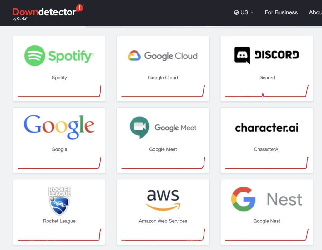Open the US region dropdown
This screenshot has height=250, width=322.
(x=244, y=12)
